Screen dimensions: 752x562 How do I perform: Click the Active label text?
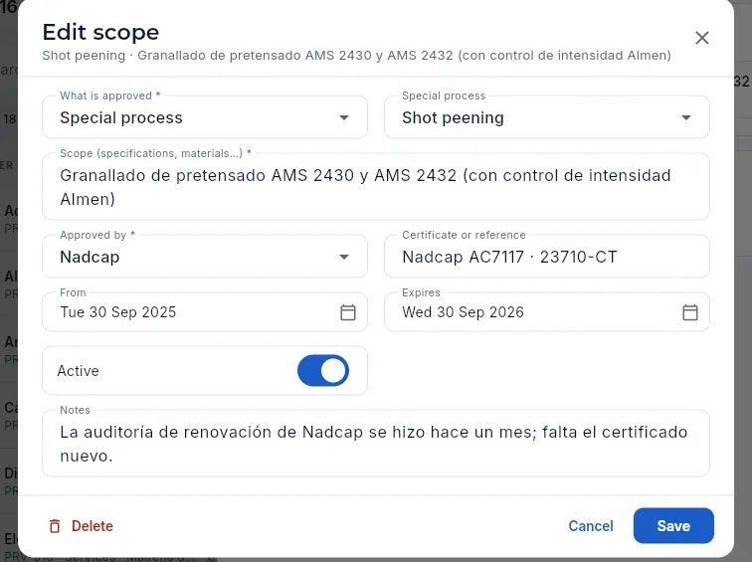pyautogui.click(x=78, y=371)
